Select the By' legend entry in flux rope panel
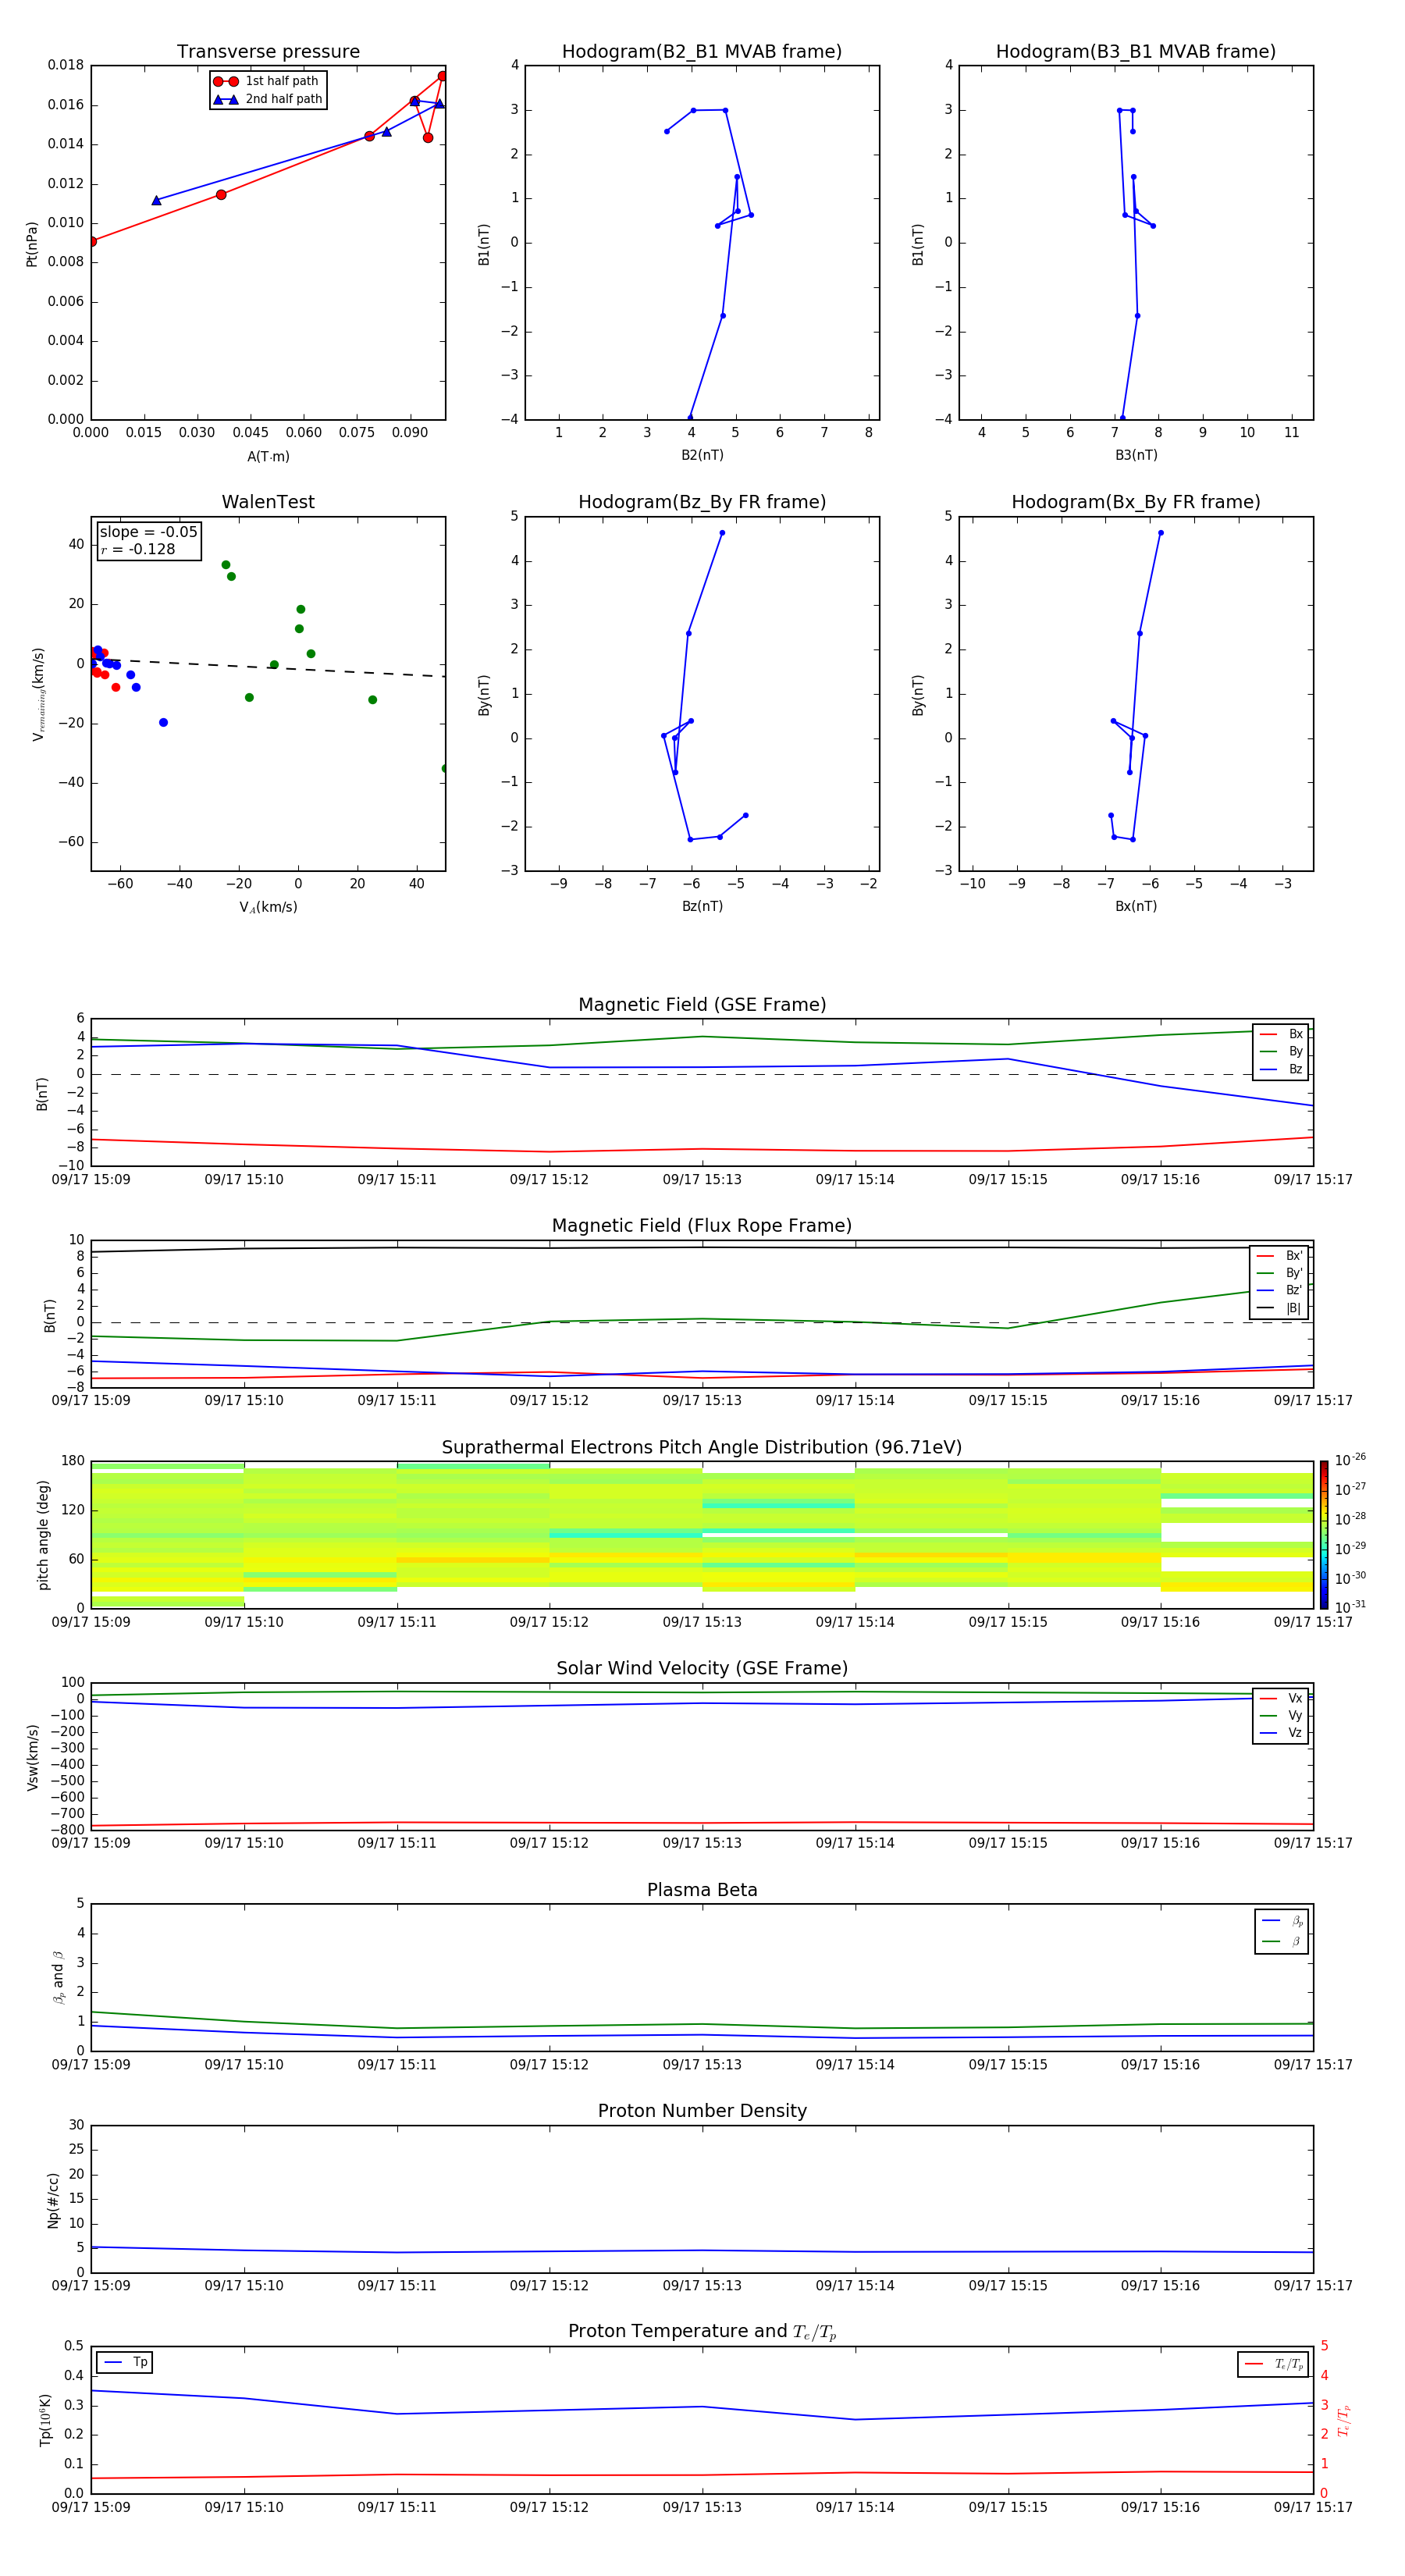The height and width of the screenshot is (2576, 1405). tap(1280, 1273)
